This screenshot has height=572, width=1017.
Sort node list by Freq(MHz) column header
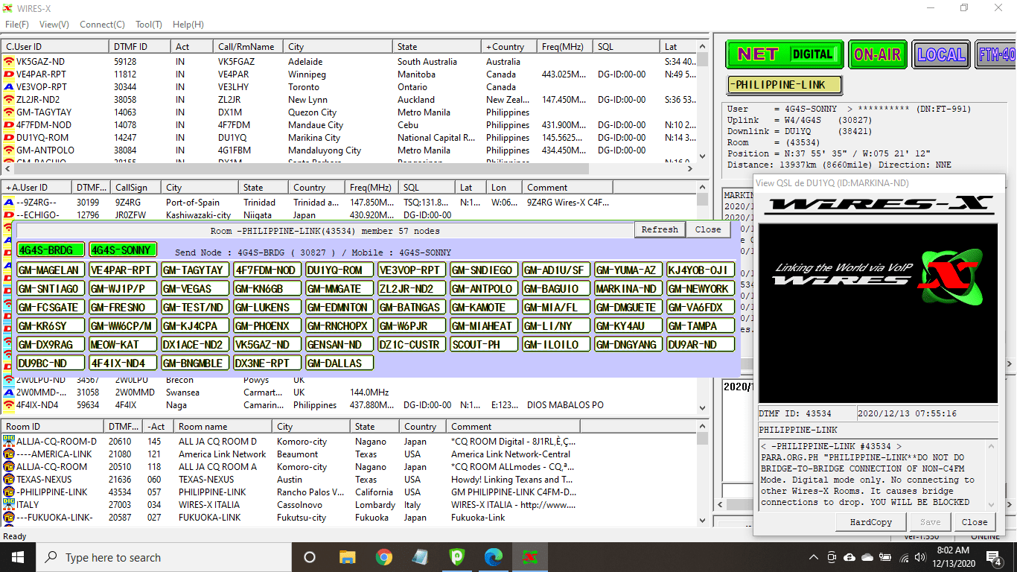pos(565,46)
